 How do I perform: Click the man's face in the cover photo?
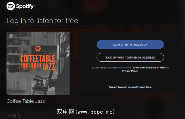(63, 38)
